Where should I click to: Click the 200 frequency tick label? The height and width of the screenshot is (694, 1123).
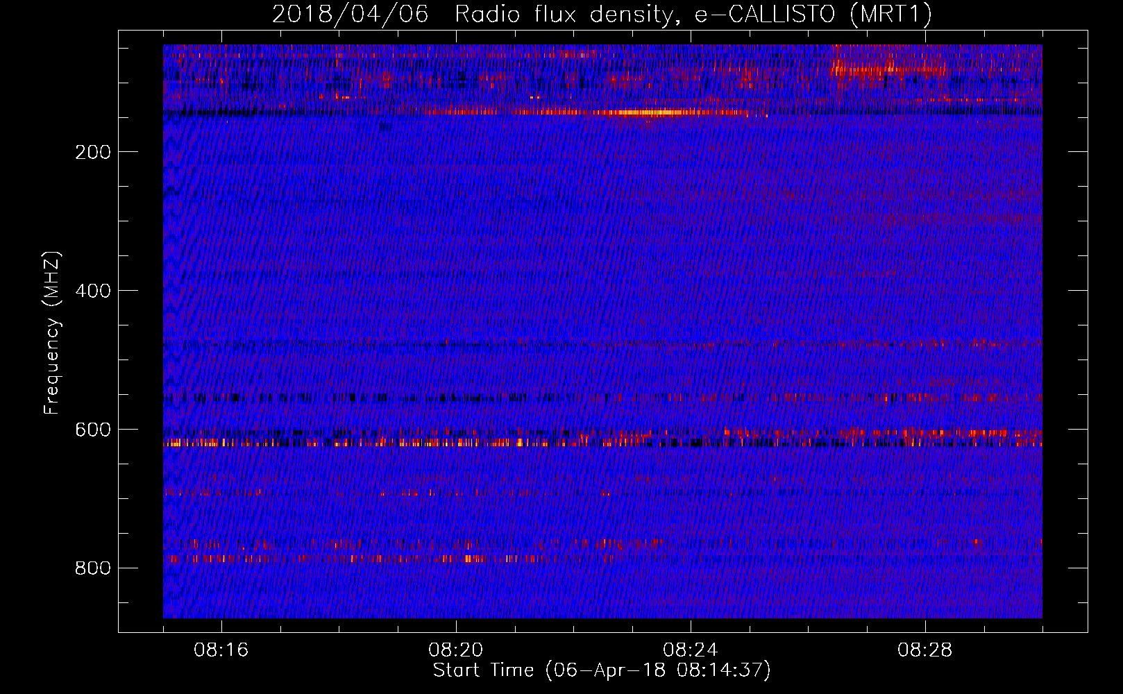(93, 152)
